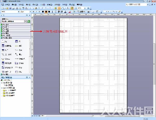156x120 pixels.
Task: Select the Pointer tool
Action: pos(59,8)
